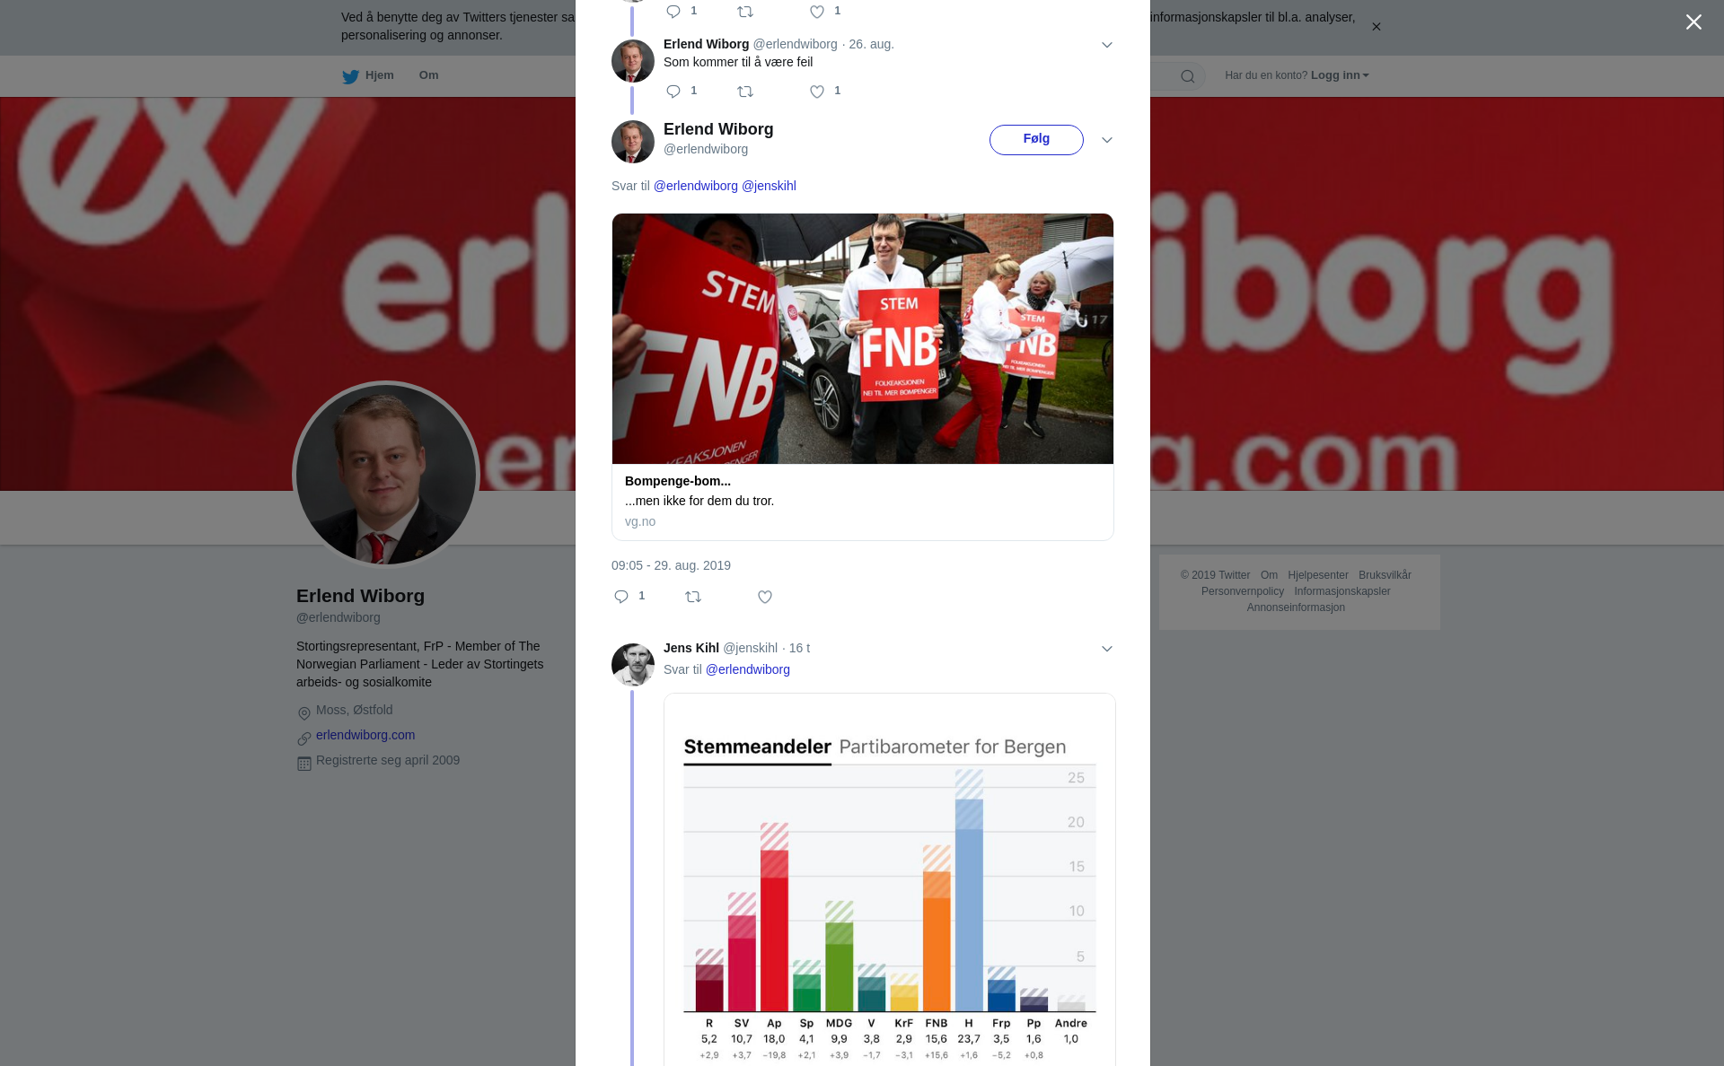
Task: Open the Stemmeandeler Bergen chart image
Action: (x=890, y=879)
